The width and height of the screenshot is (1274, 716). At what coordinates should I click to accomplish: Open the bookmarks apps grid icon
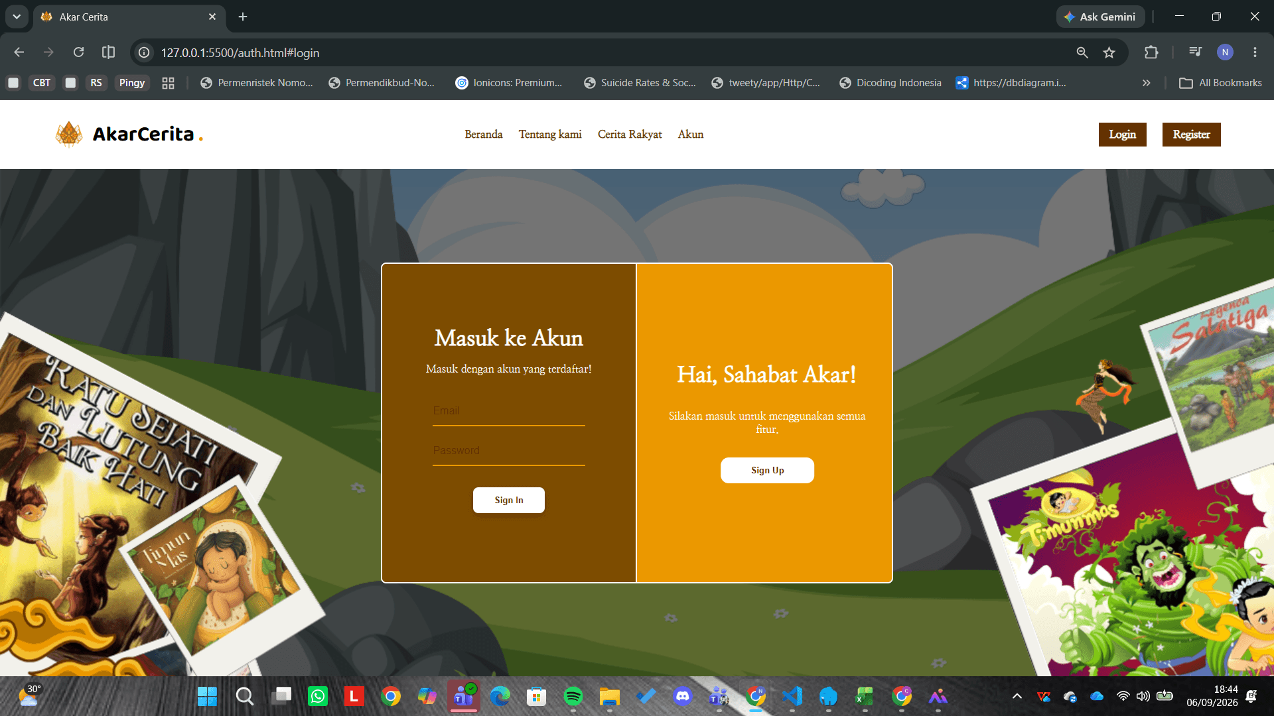tap(168, 83)
